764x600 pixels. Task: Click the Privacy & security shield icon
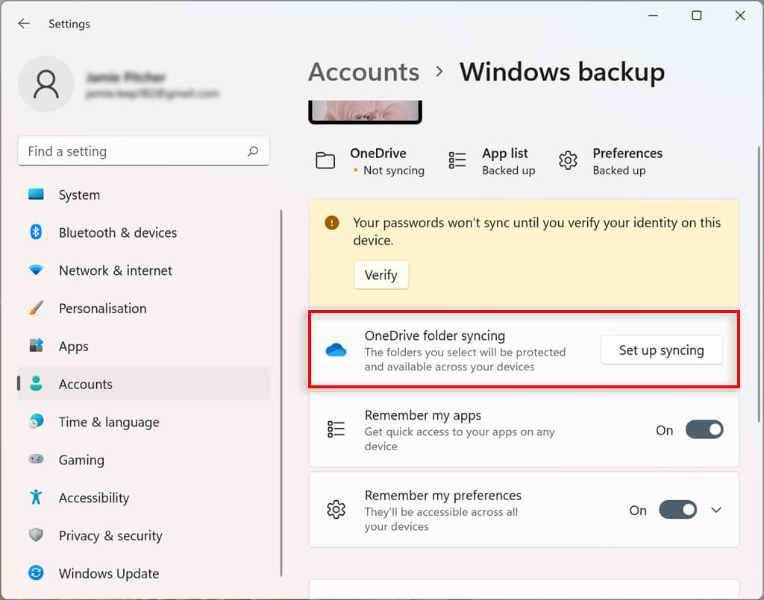(36, 535)
